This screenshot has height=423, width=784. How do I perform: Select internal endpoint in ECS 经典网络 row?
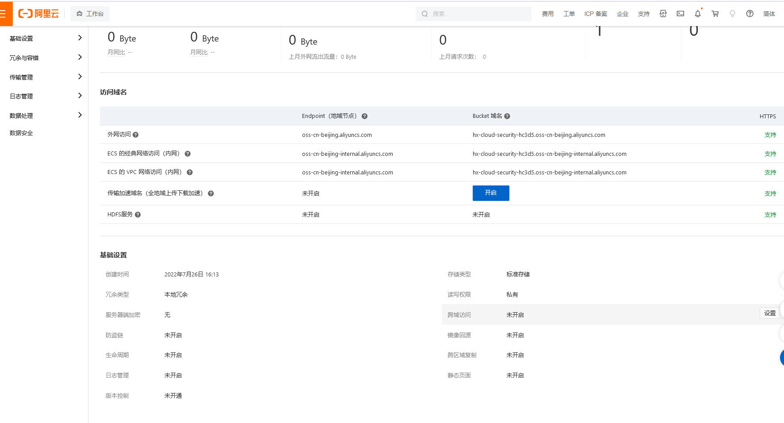coord(348,154)
